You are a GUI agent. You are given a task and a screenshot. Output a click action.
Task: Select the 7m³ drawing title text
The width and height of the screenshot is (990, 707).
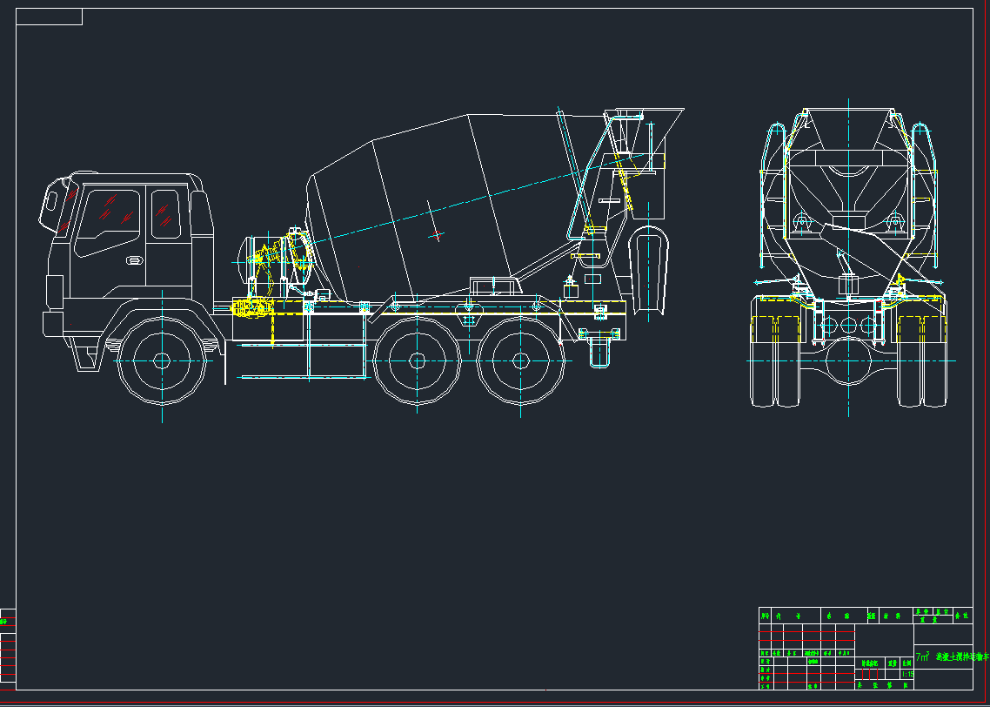[950, 657]
